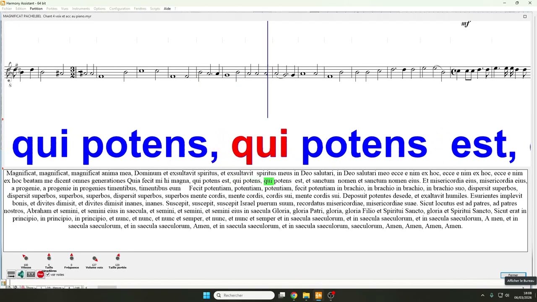Open the Fenêtres menu
Image resolution: width=537 pixels, height=302 pixels.
(x=140, y=8)
